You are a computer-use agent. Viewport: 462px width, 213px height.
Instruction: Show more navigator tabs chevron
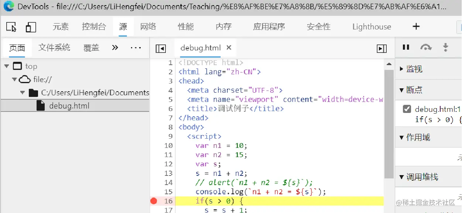click(115, 48)
